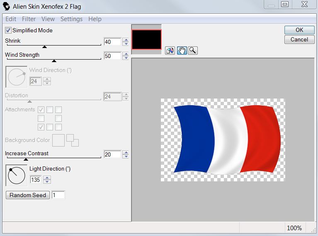This screenshot has height=236, width=318.
Task: Click the Wind Direction field showing 24
Action: [x=36, y=81]
